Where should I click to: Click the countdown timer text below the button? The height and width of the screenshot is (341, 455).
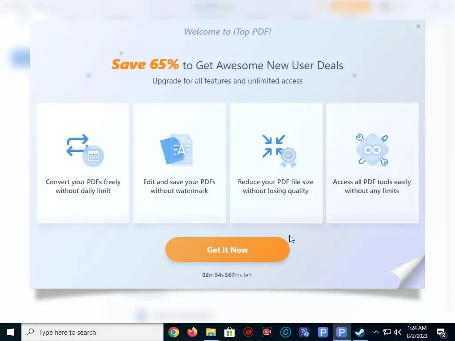227,275
